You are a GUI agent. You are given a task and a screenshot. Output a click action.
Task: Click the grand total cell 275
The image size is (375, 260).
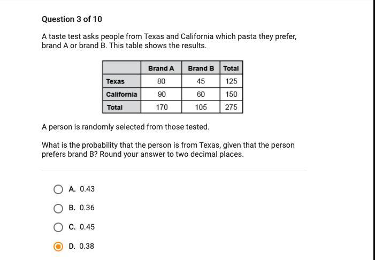pos(231,107)
